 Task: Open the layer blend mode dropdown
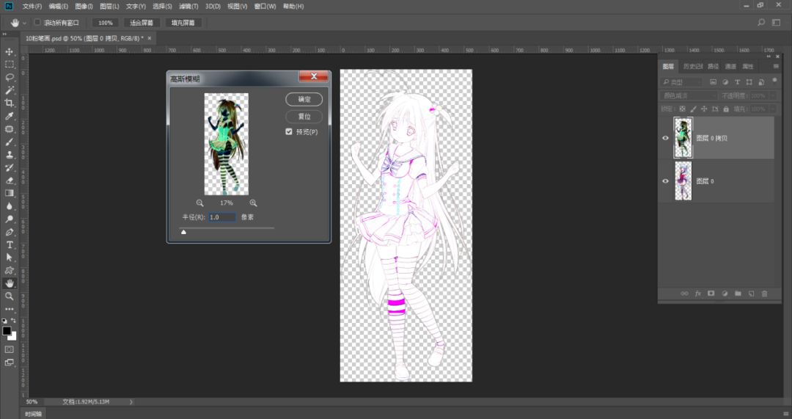tap(689, 96)
